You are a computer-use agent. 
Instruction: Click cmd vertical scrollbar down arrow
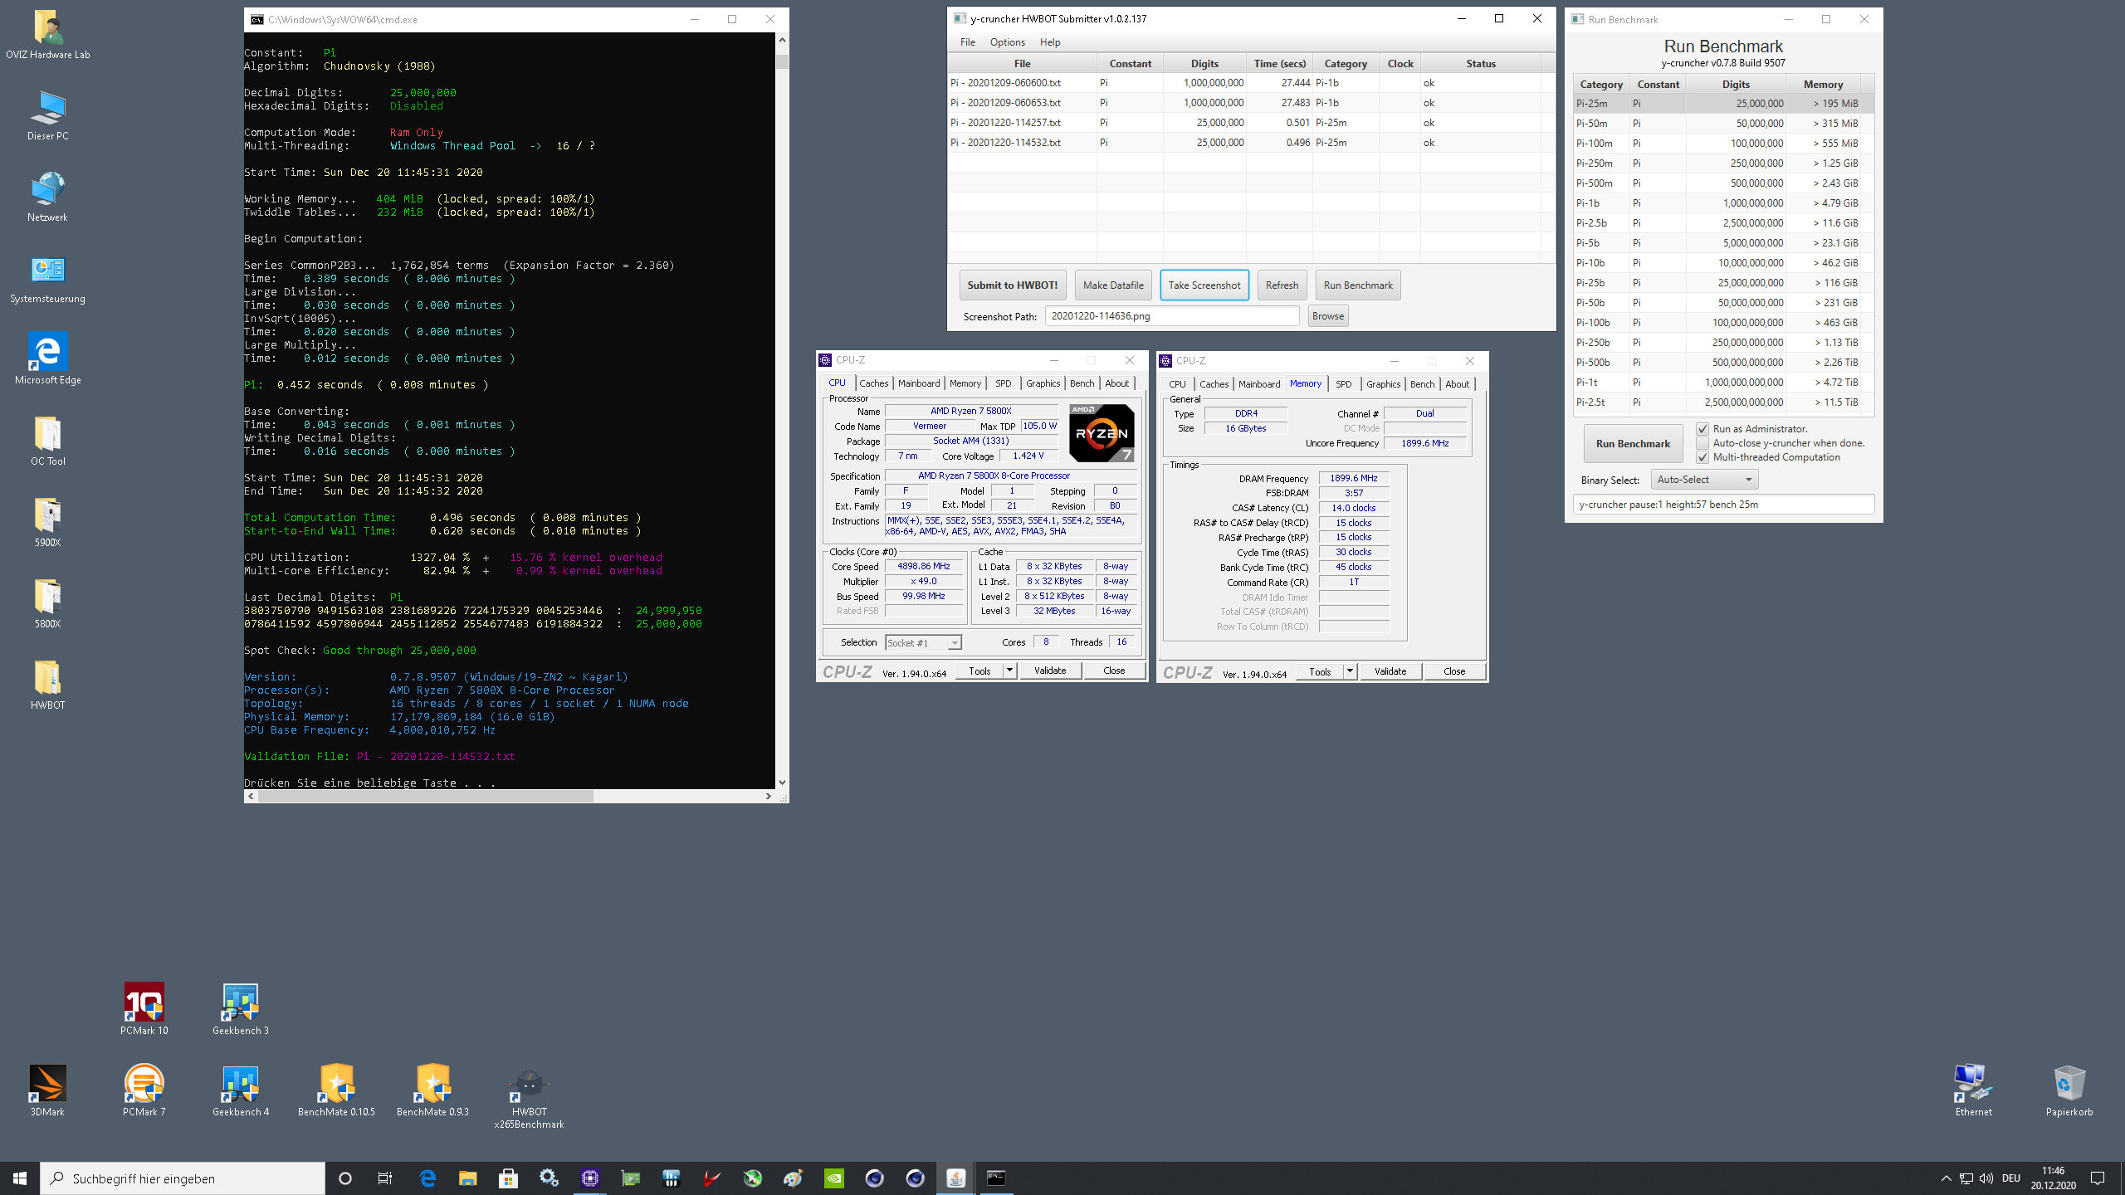tap(782, 782)
